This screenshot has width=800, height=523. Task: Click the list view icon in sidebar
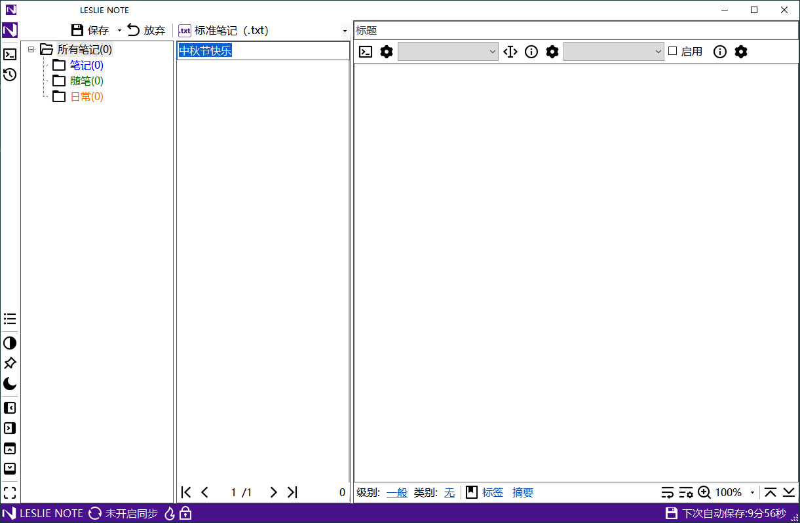click(10, 319)
